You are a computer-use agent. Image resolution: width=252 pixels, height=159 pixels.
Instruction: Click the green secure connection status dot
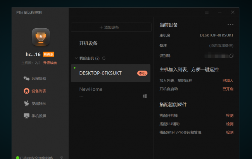(x=17, y=158)
